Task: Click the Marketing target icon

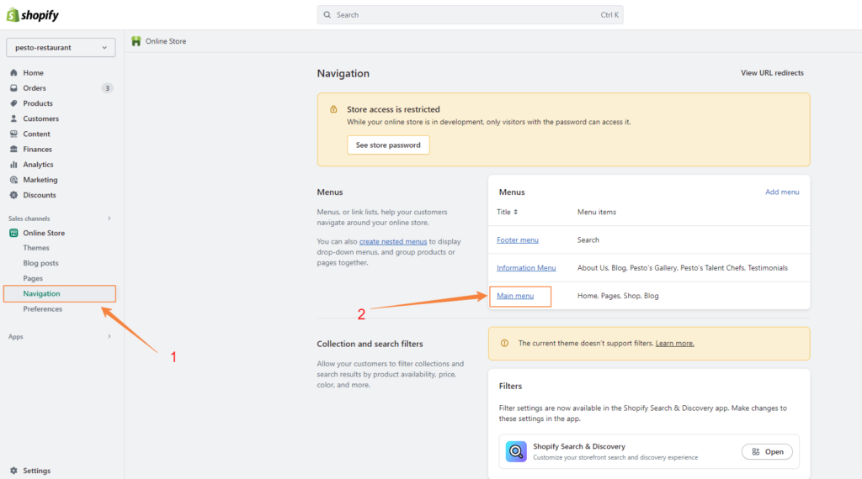Action: point(13,180)
